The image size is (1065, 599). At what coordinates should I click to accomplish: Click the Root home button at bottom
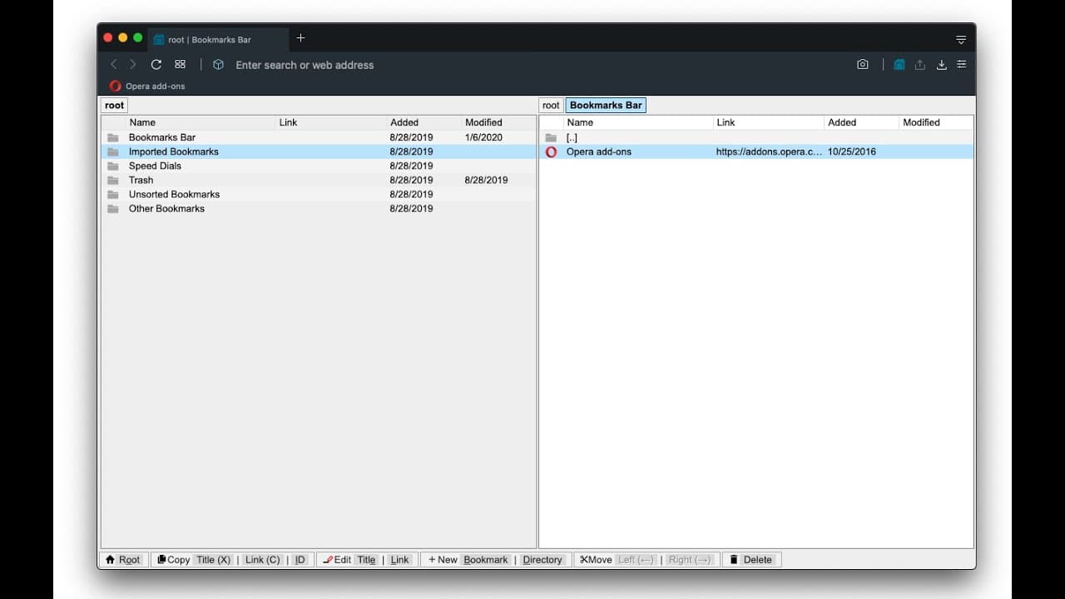point(123,559)
